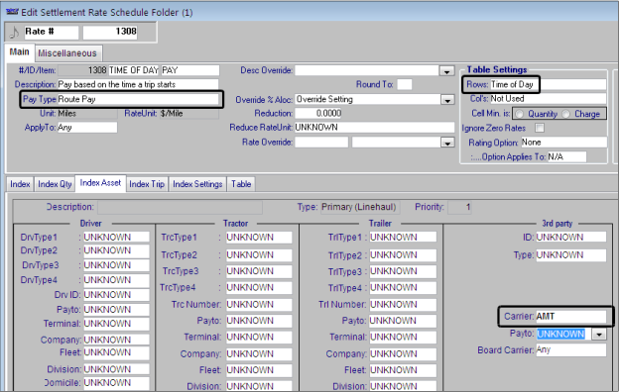Click the Pay Type field Route Pay
This screenshot has width=620, height=392.
138,99
